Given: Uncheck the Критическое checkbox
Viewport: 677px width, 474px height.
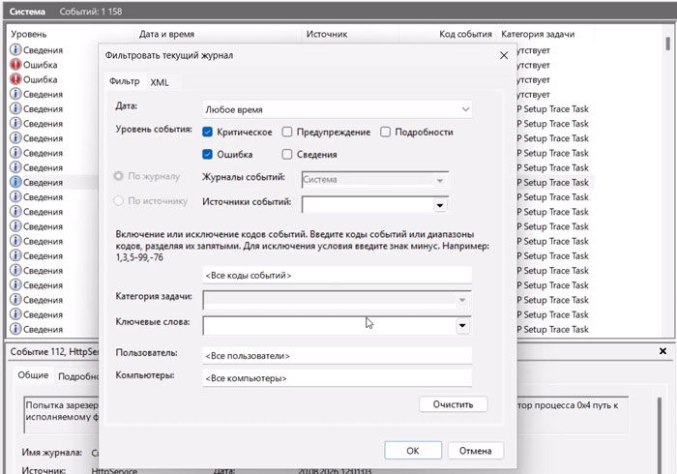Looking at the screenshot, I should (207, 133).
